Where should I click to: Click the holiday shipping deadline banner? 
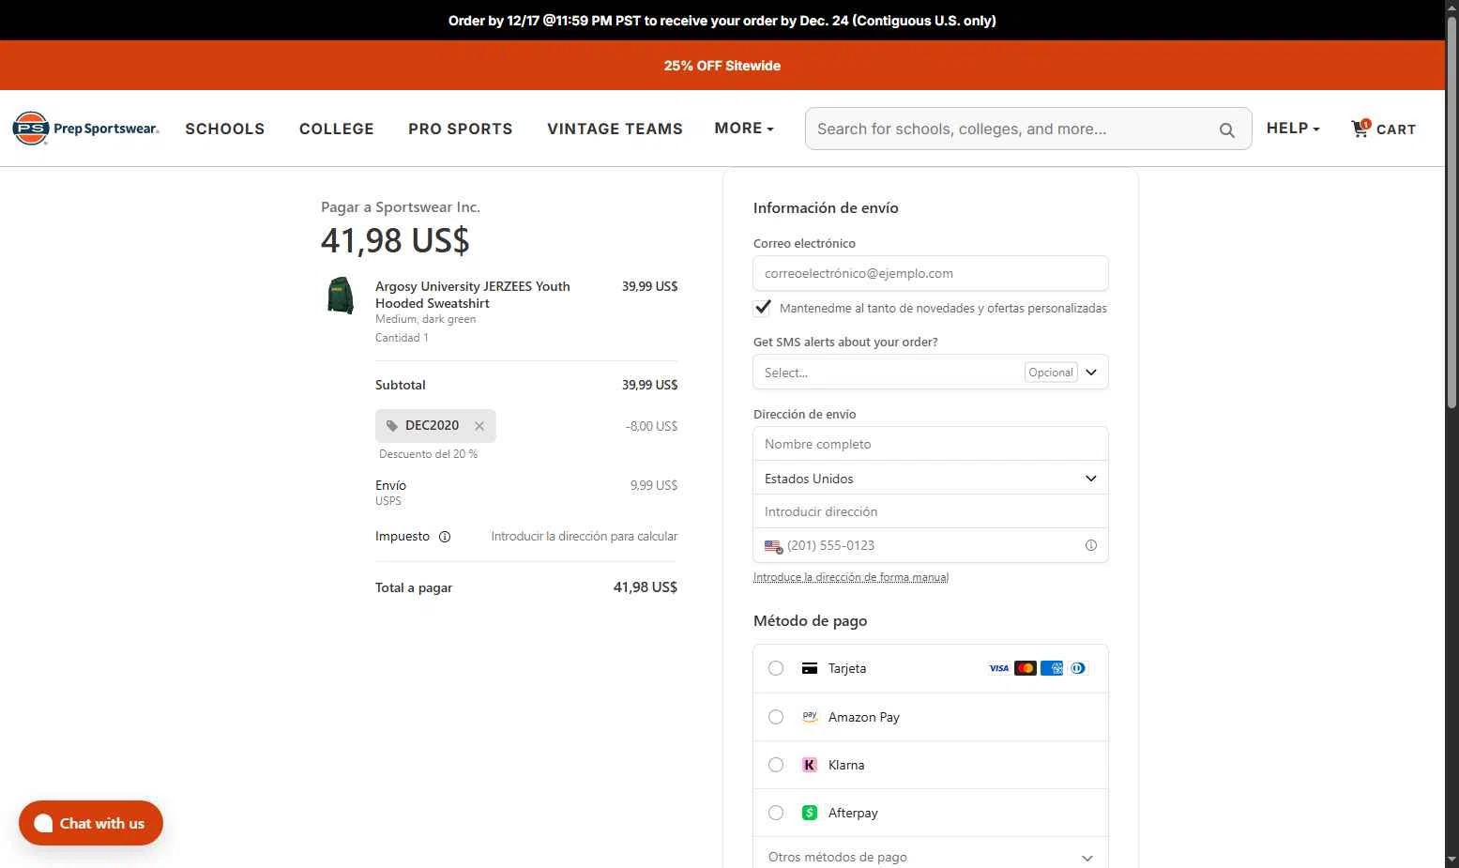722,21
